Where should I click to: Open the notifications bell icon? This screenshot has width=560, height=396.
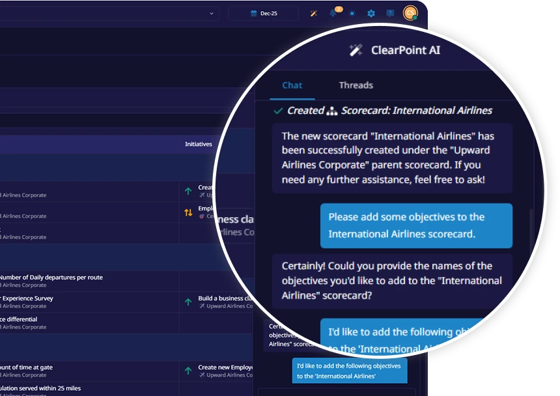tap(333, 13)
